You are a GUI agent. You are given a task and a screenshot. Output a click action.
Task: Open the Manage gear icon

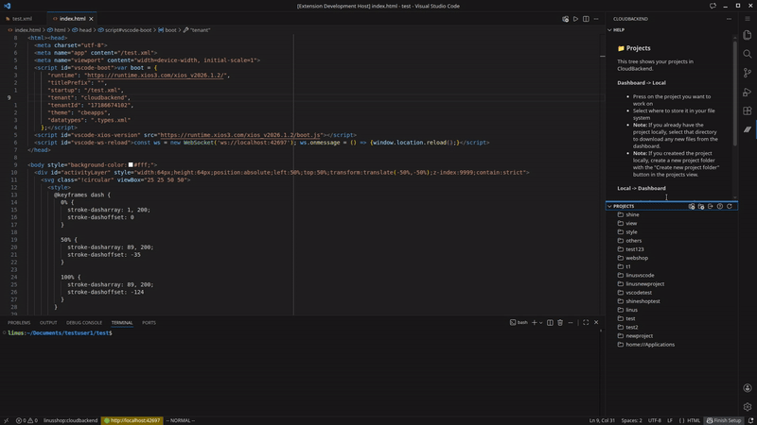[x=748, y=407]
